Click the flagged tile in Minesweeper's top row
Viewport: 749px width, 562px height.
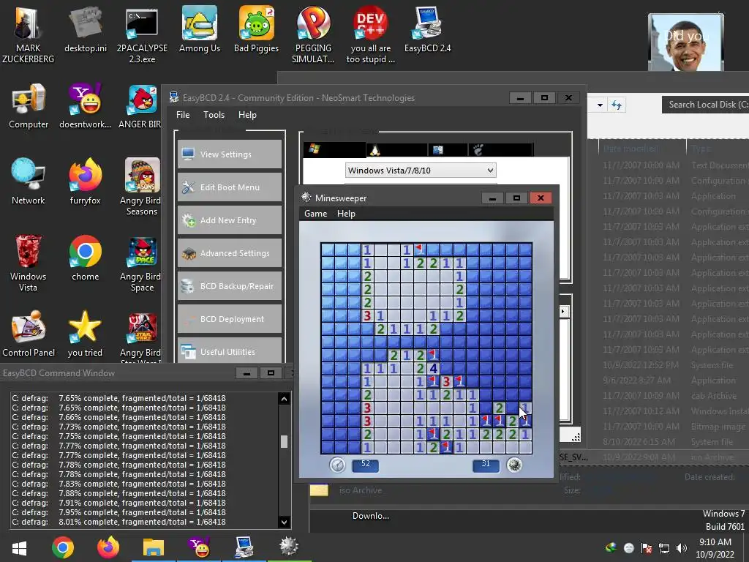pyautogui.click(x=420, y=250)
